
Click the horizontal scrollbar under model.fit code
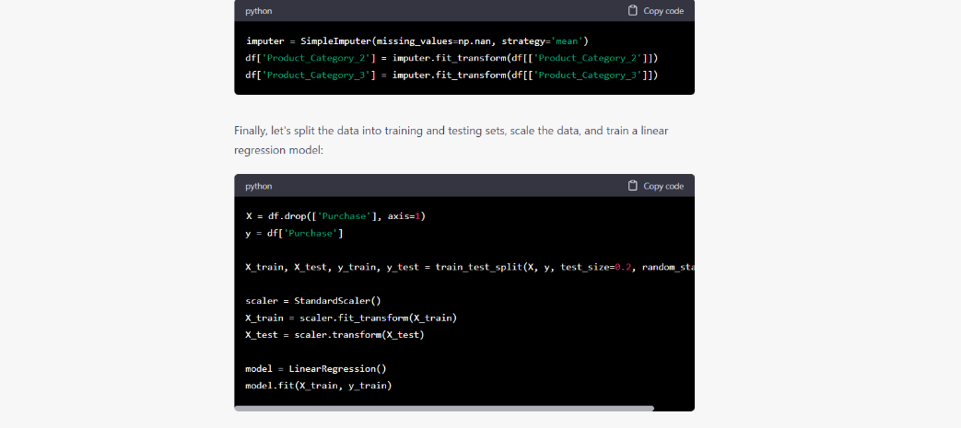point(444,409)
